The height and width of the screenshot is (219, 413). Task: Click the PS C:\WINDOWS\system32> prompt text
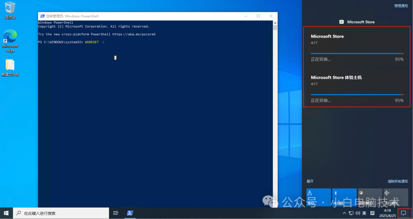click(60, 42)
